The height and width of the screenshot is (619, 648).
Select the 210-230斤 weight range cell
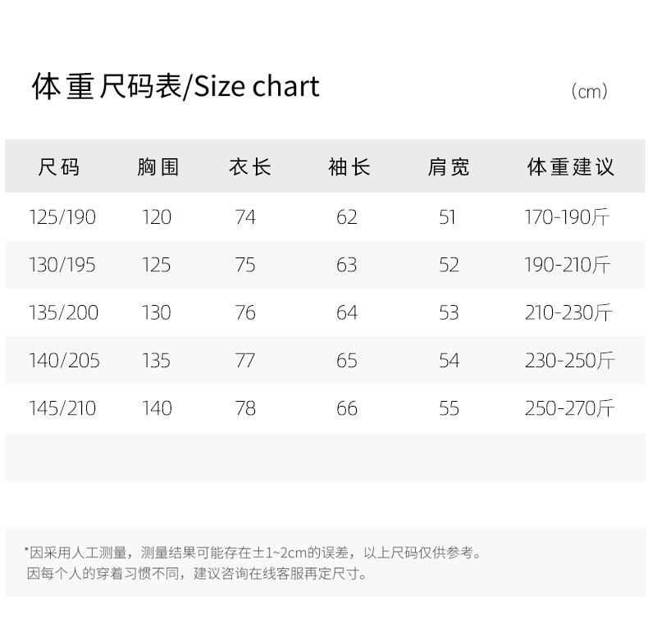click(x=568, y=312)
